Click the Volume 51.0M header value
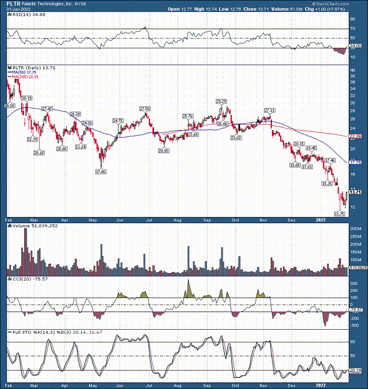Image resolution: width=368 pixels, height=389 pixels. [286, 9]
